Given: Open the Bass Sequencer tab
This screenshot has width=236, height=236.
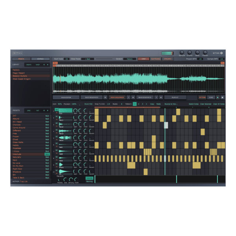Looking at the screenshot, I should tap(145, 98).
